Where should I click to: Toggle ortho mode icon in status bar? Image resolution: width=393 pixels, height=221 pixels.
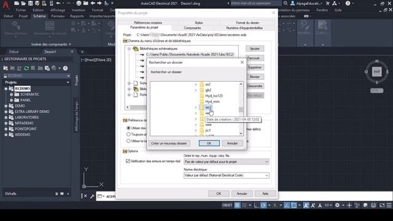pyautogui.click(x=256, y=205)
